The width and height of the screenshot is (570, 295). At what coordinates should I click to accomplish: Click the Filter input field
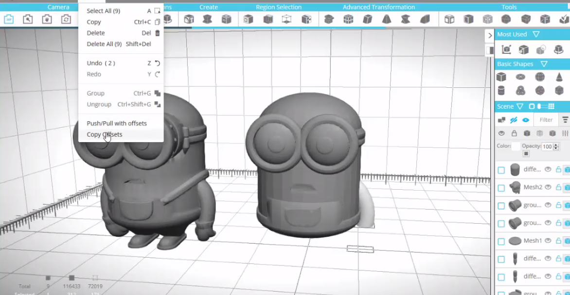click(546, 120)
